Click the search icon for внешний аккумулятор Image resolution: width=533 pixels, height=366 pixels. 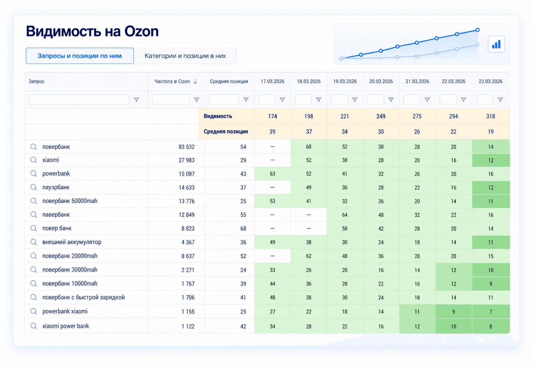[33, 242]
